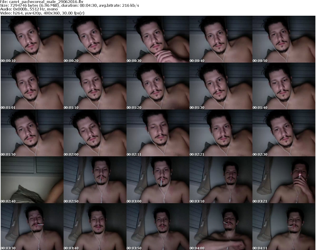This screenshot has height=250, width=316.
Task: Click the frame captured at 00:03:40
Action: tap(95, 227)
